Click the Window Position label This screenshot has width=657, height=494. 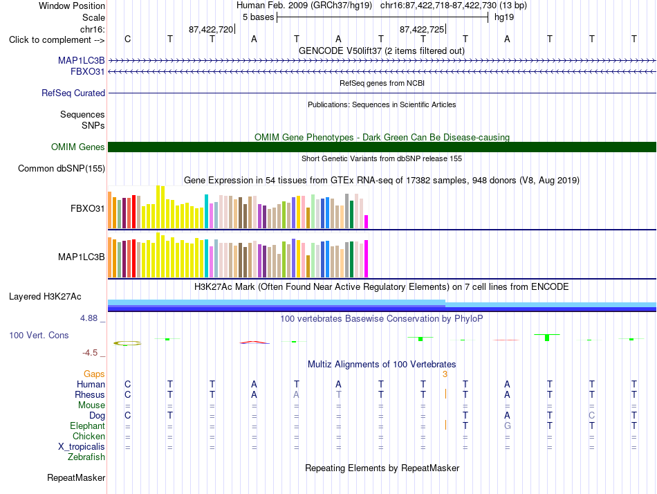[x=72, y=6]
